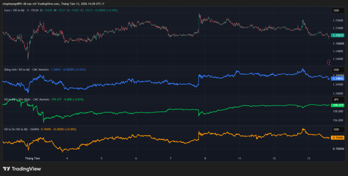Select the Bảng Anh/ Đô la Mỹ legend title
Image resolution: width=348 pixels, height=176 pixels.
(x=27, y=70)
